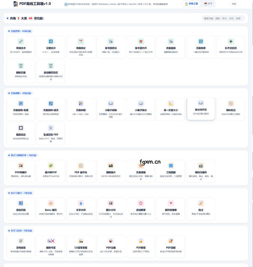Open the Bates 编页 tool
The width and height of the screenshot is (253, 267).
(51, 209)
